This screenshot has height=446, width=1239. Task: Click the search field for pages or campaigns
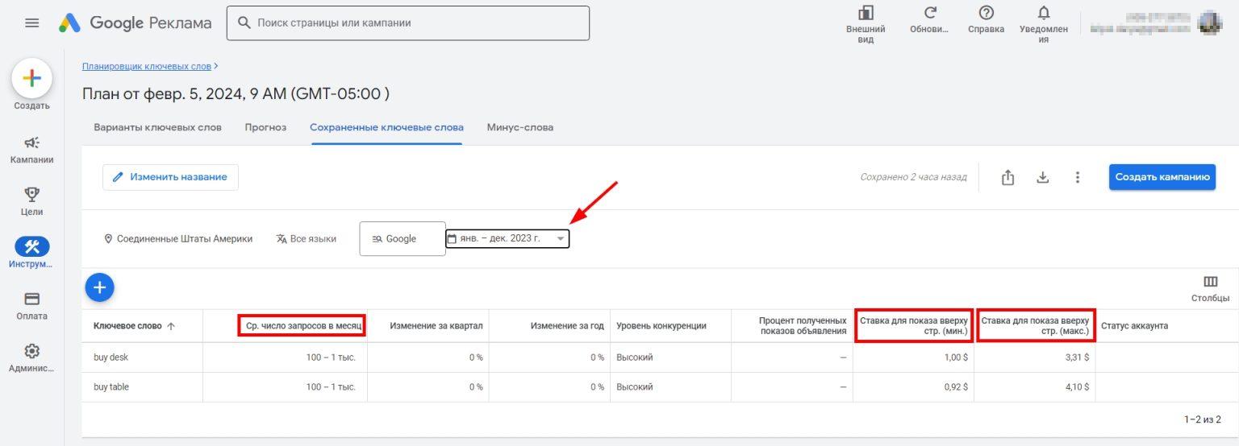pos(408,23)
